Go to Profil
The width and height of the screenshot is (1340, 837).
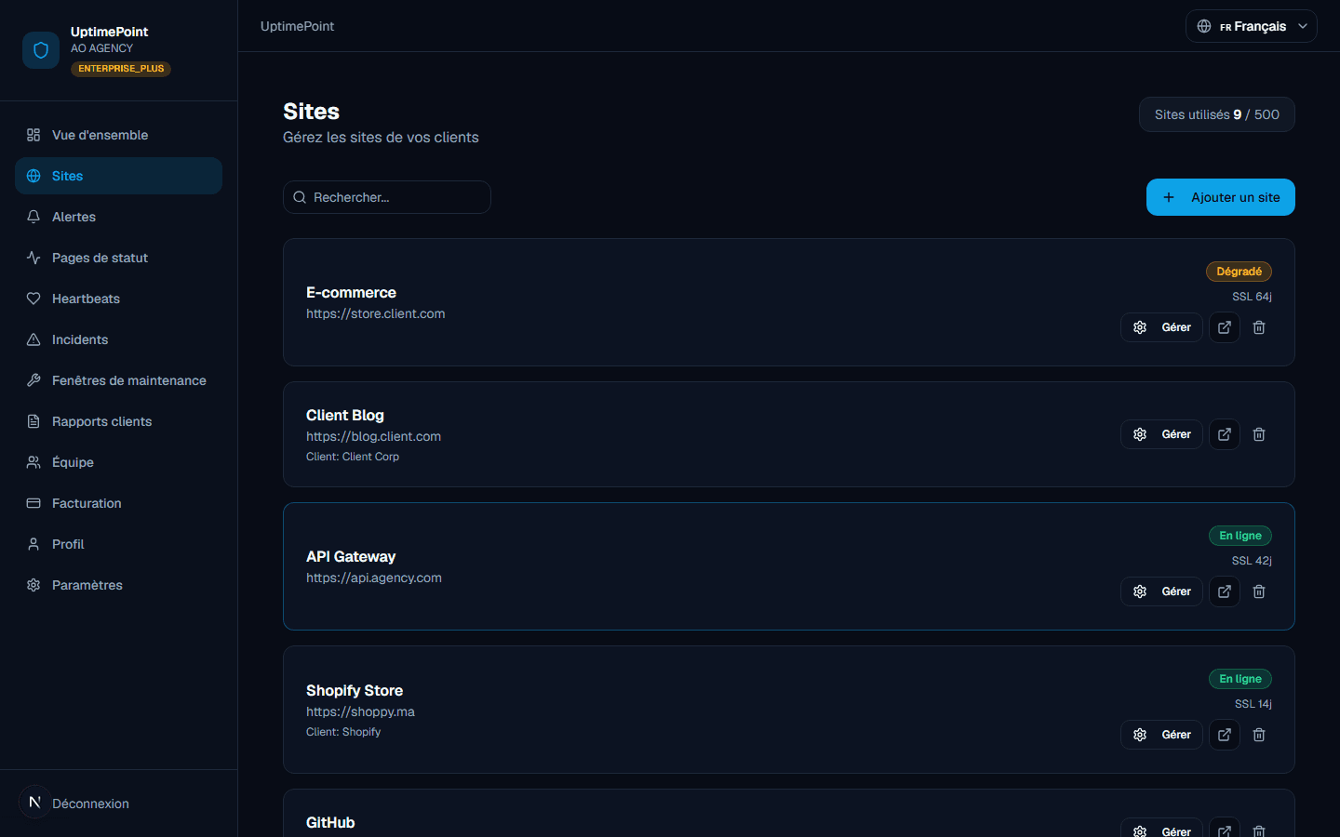pyautogui.click(x=118, y=544)
